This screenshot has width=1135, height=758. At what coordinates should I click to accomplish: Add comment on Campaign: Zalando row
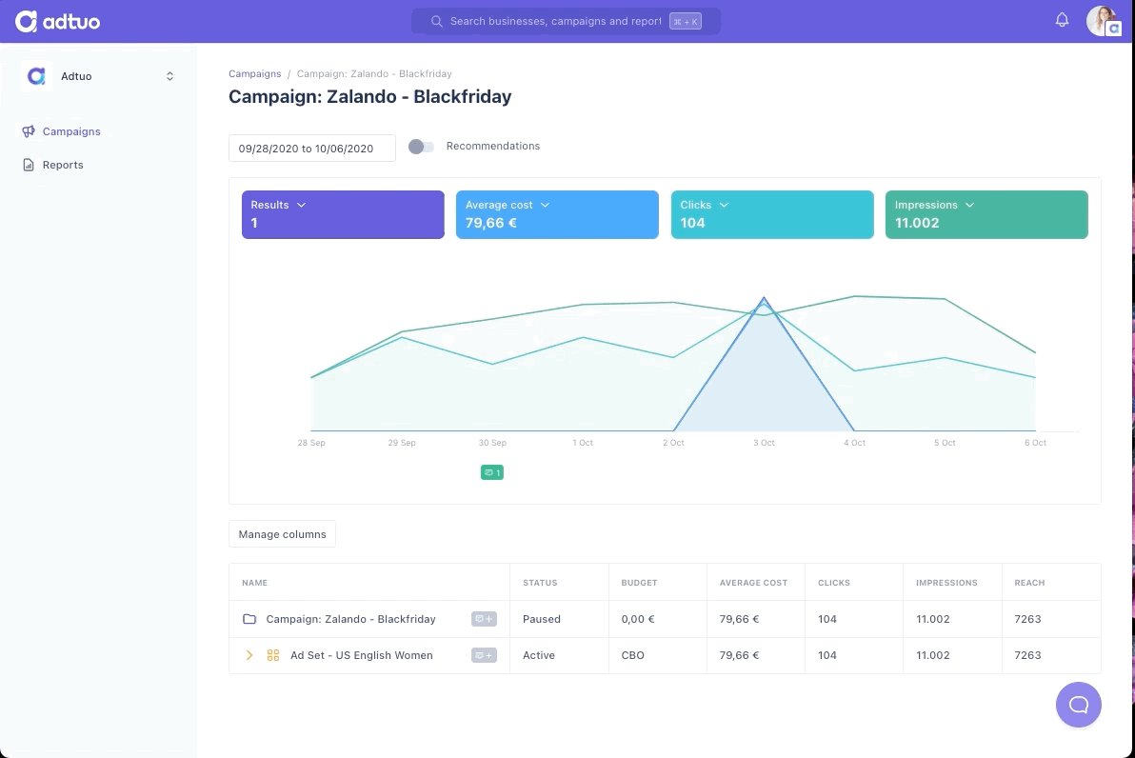pos(484,619)
